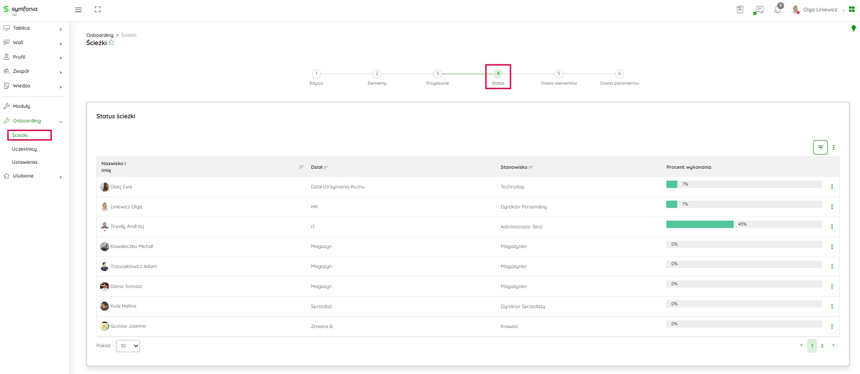
Task: Open the chat messages icon
Action: point(759,10)
